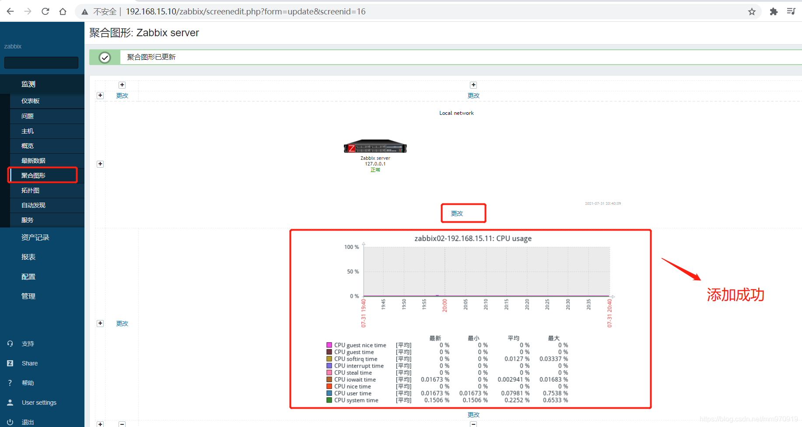Open 主机 hosts submenu item
Viewport: 802px width, 427px height.
(x=27, y=131)
